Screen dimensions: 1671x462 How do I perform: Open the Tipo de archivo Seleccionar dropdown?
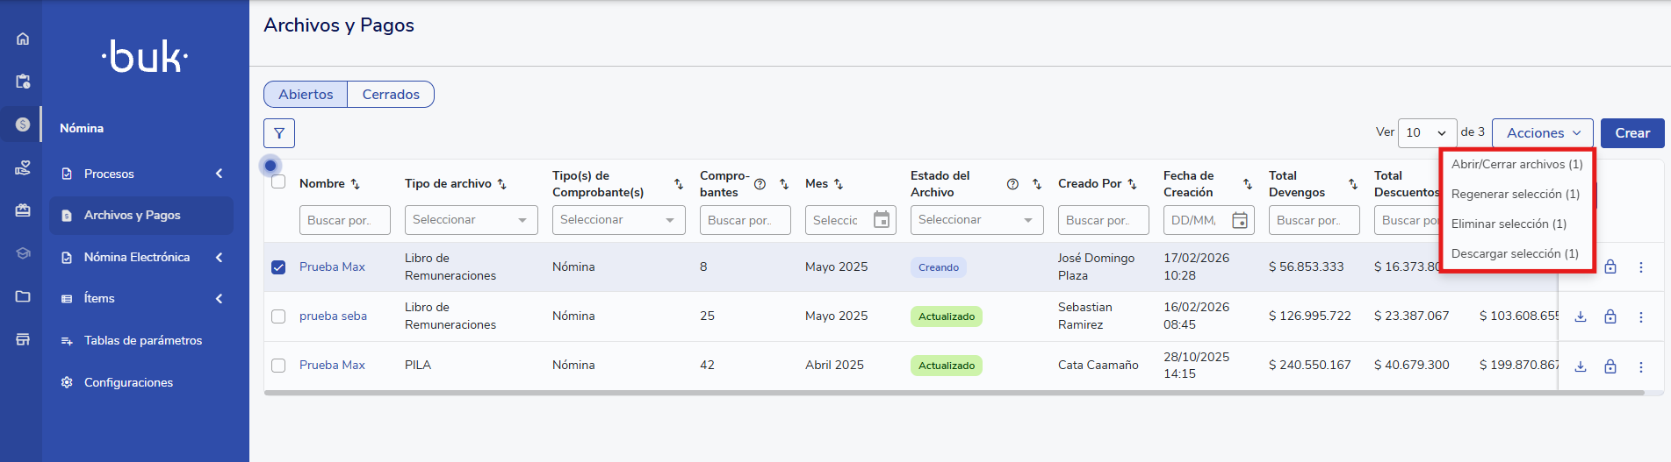471,220
